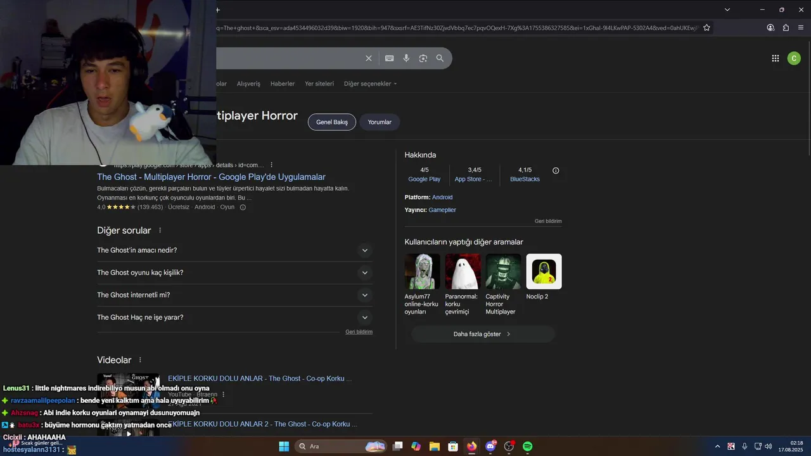Open the rating info icon beside BlueStacks
Viewport: 811px width, 456px height.
click(x=556, y=170)
